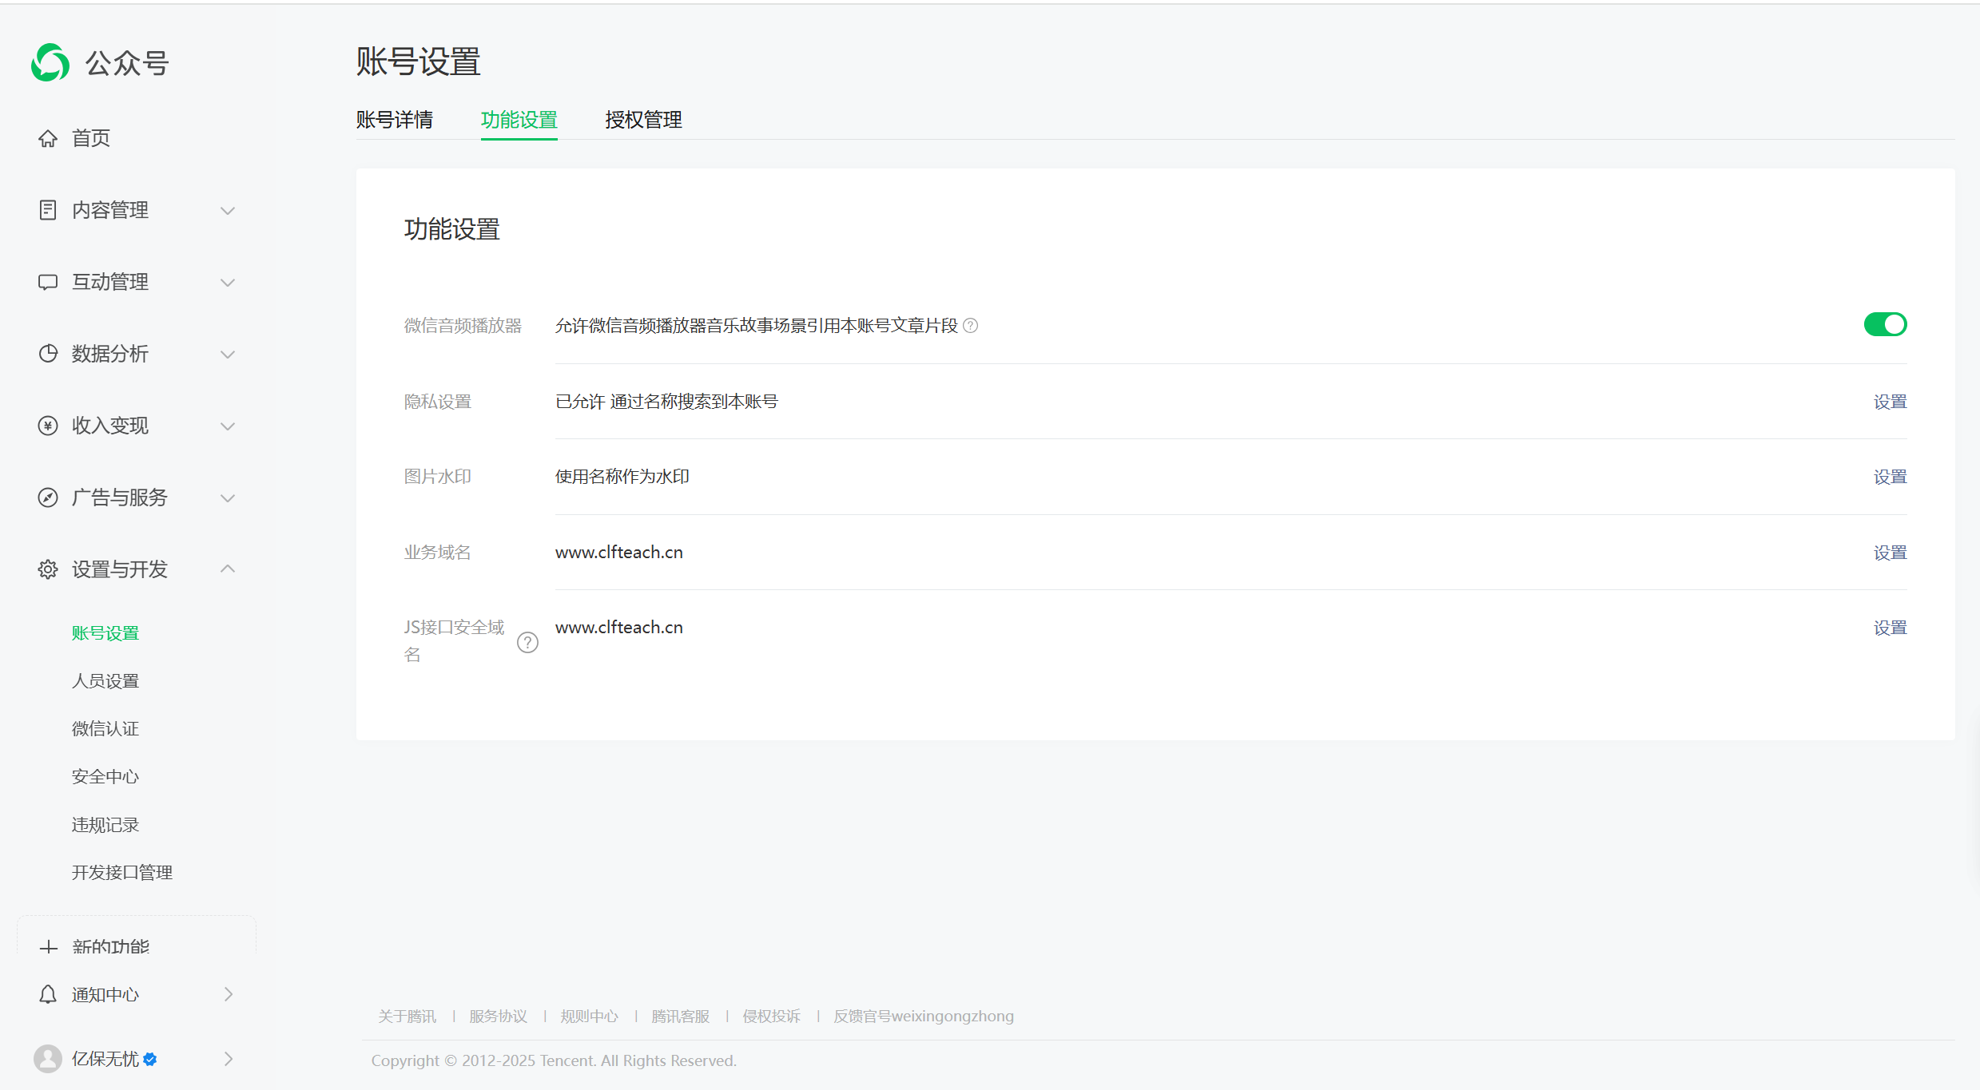Click the chat bubble icon for 互动管理
This screenshot has width=1980, height=1090.
coord(48,282)
